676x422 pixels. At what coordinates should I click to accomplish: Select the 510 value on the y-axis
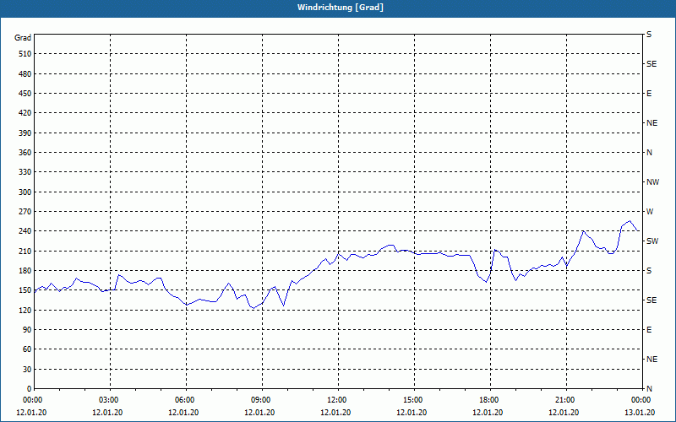[x=25, y=54]
